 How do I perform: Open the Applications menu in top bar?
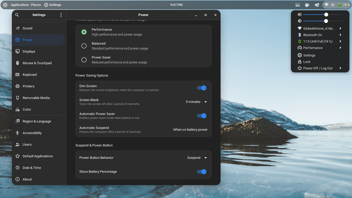20,5
